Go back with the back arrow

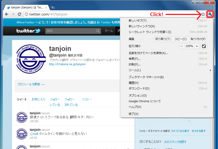click(x=7, y=14)
